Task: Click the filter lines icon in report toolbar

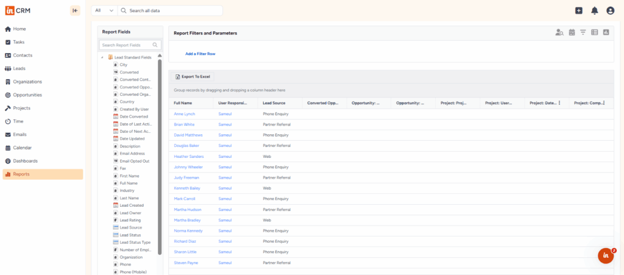Action: pos(583,32)
